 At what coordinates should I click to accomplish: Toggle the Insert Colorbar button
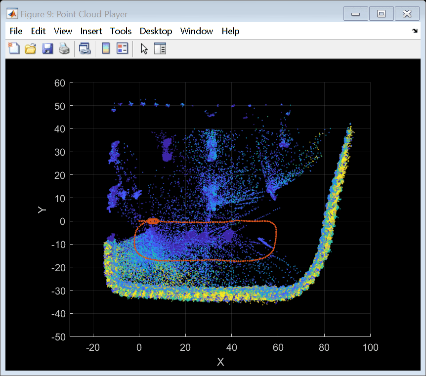point(105,48)
